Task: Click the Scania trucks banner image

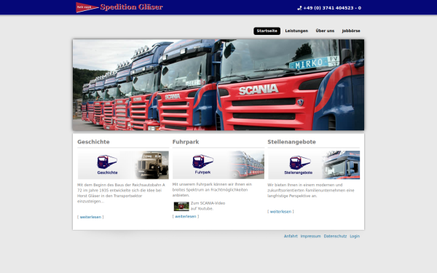Action: coord(219,84)
